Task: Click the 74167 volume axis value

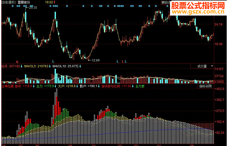Action: point(219,69)
